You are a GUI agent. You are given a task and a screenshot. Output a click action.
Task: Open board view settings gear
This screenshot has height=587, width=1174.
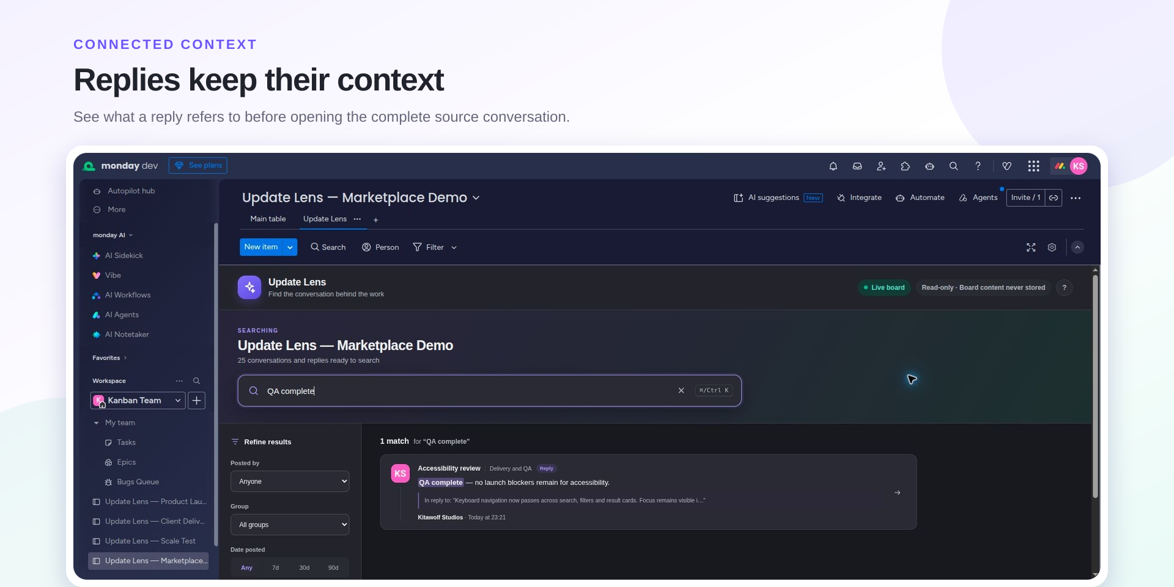(x=1052, y=248)
